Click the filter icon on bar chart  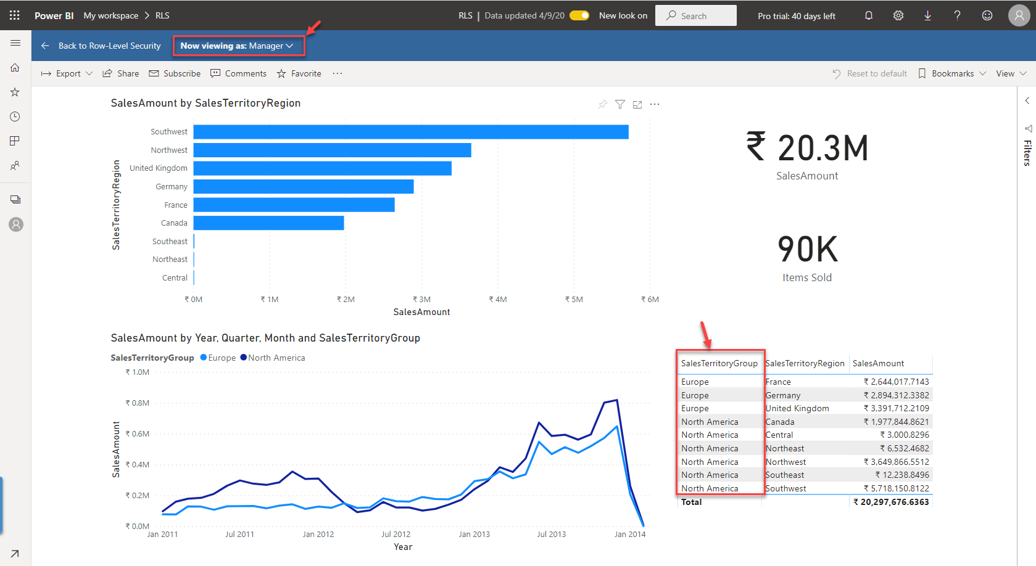click(620, 105)
